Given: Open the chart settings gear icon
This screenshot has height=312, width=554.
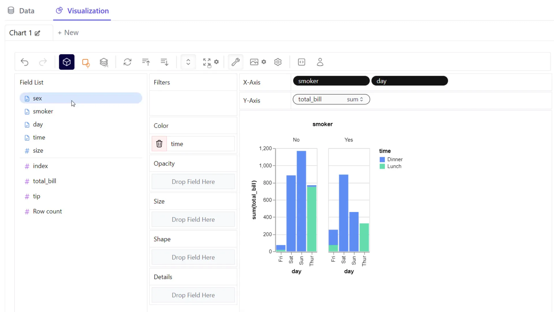Looking at the screenshot, I should [278, 62].
